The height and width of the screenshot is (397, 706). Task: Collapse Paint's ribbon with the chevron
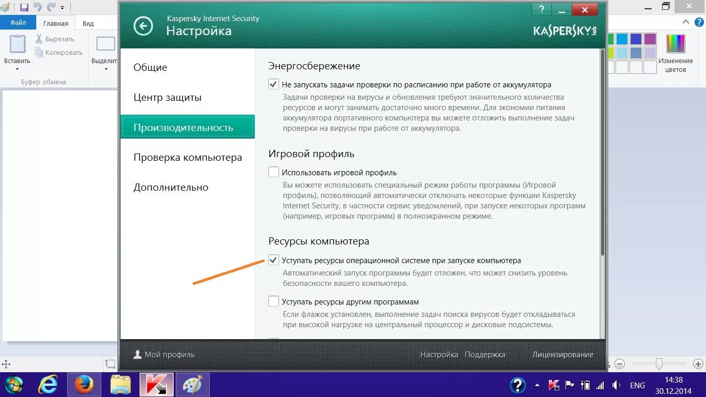(x=686, y=22)
